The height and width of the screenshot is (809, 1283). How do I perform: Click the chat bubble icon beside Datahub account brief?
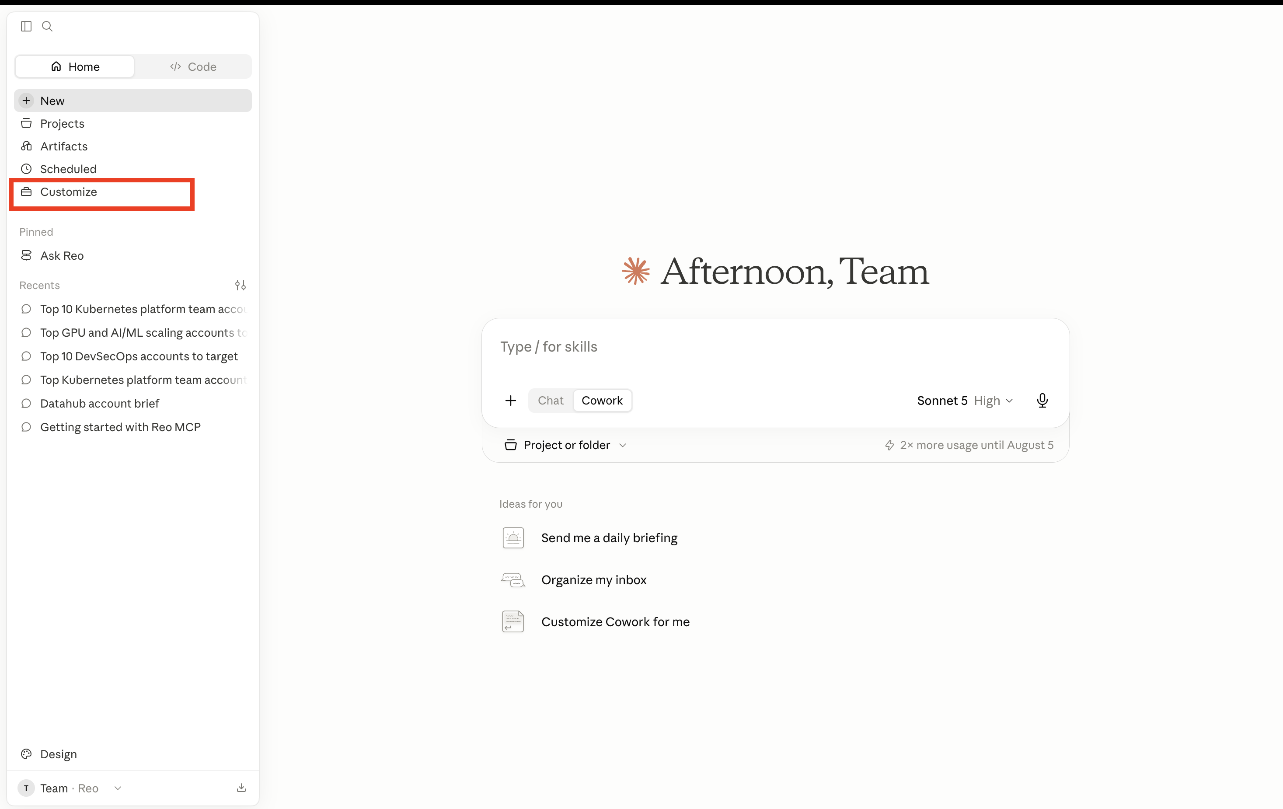pos(26,404)
